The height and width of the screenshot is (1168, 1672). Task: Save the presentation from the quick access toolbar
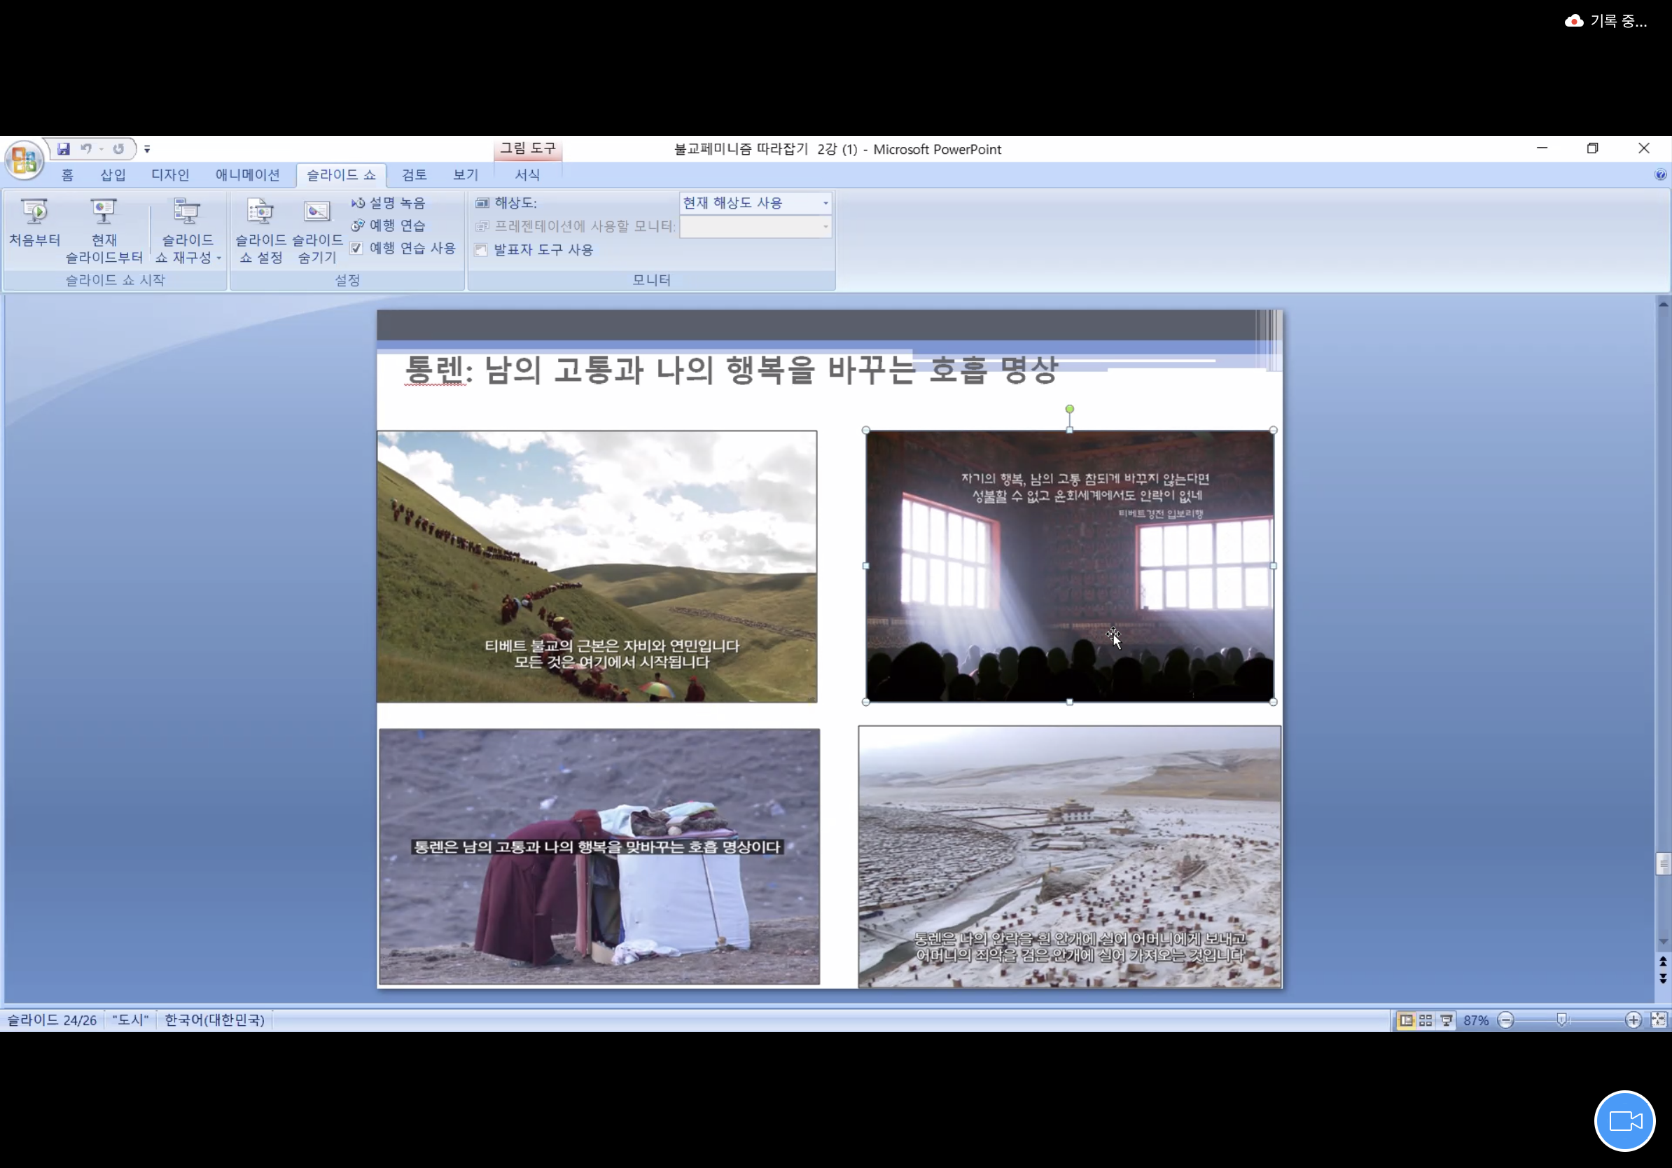coord(63,148)
